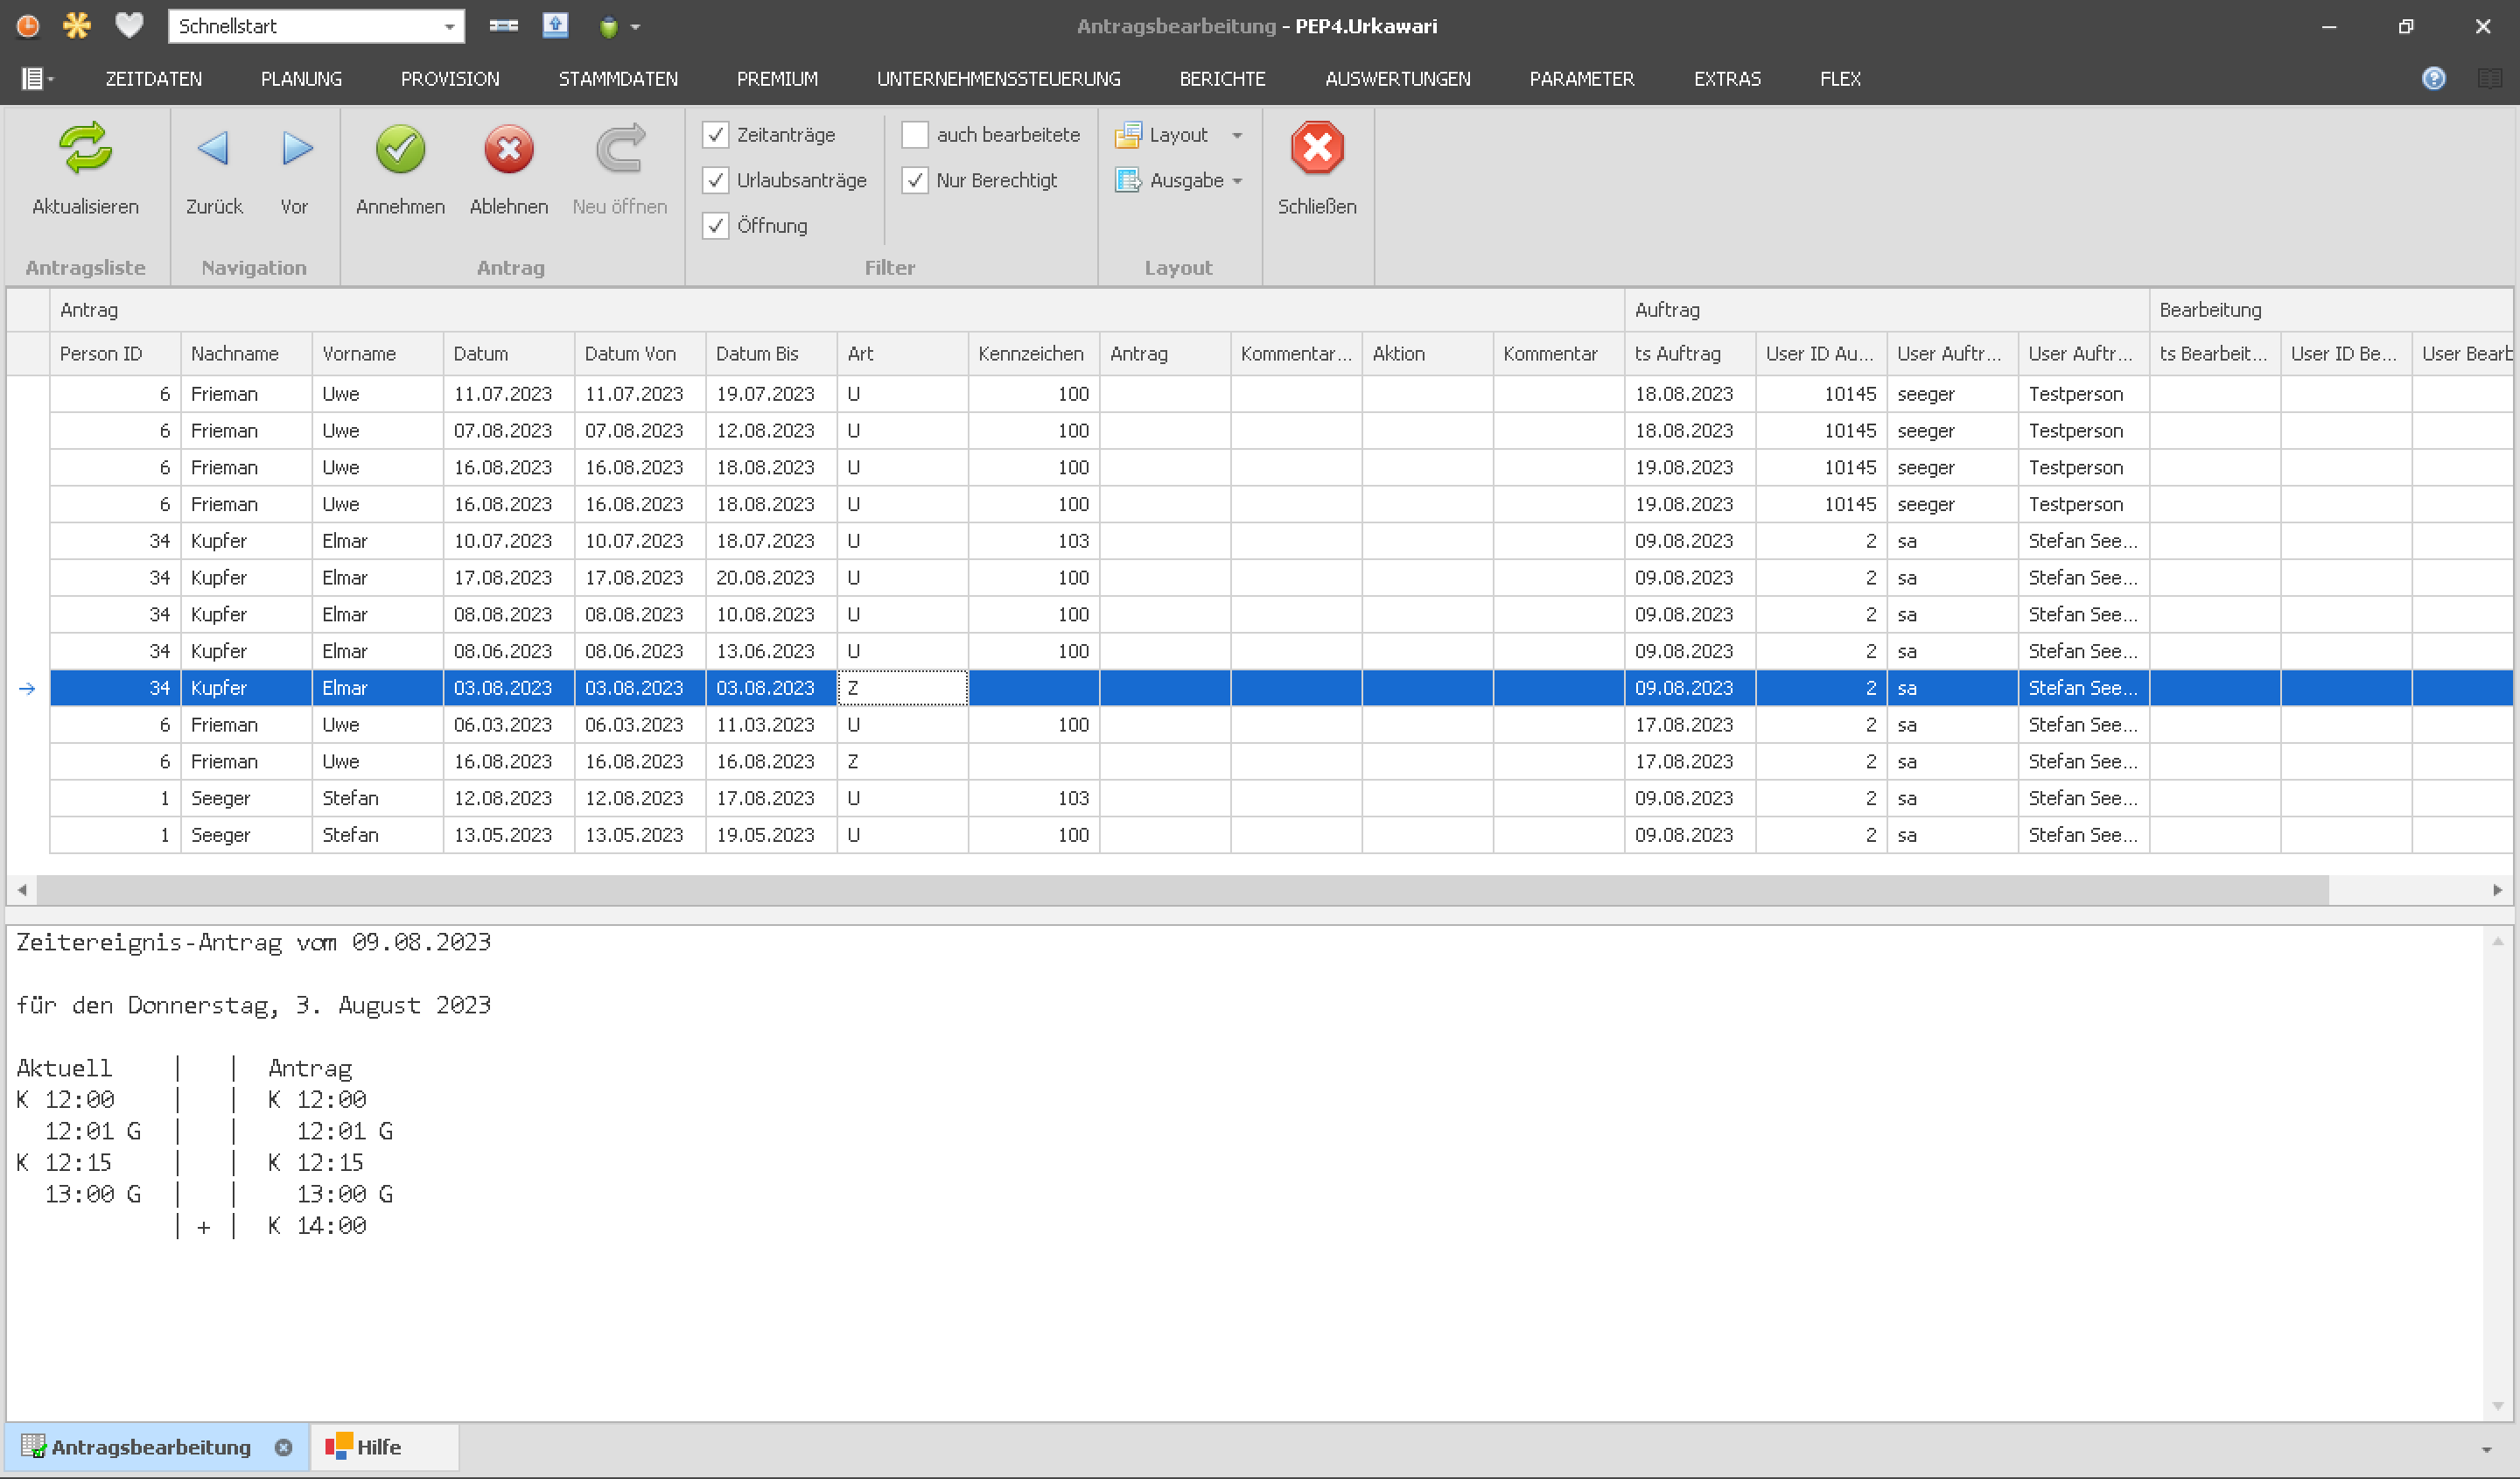
Task: Click the green Aktualisieren refresh icon
Action: pos(85,149)
